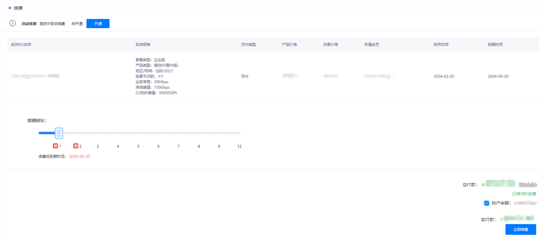Toggle the 账户余额 checkbox
The height and width of the screenshot is (240, 542).
coord(487,203)
